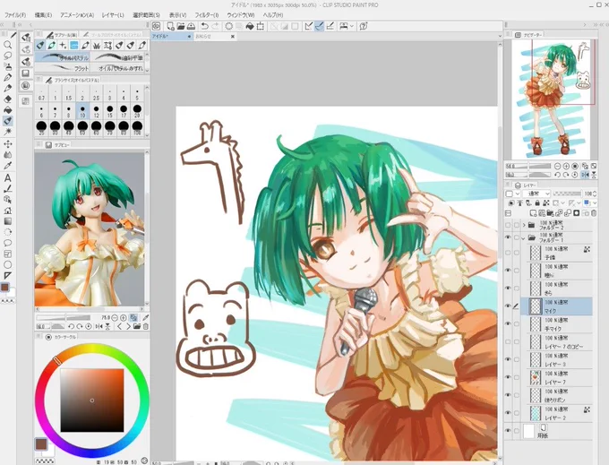Toggle visibility of レイヤー 3

pos(508,359)
